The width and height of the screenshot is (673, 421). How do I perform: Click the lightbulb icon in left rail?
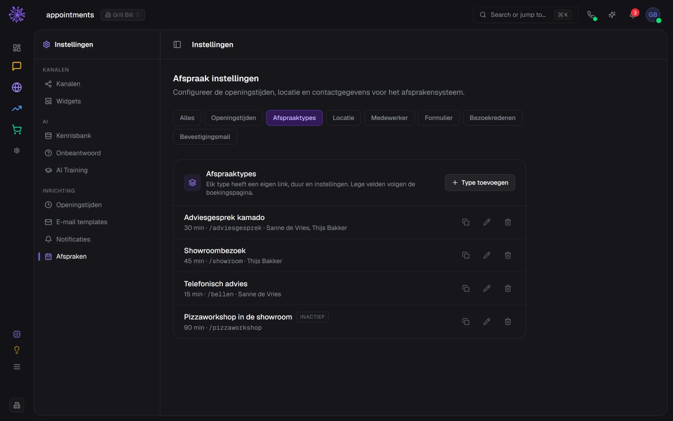point(17,350)
